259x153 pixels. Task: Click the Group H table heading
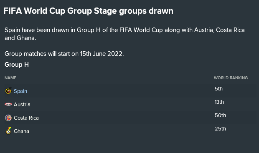pos(17,65)
